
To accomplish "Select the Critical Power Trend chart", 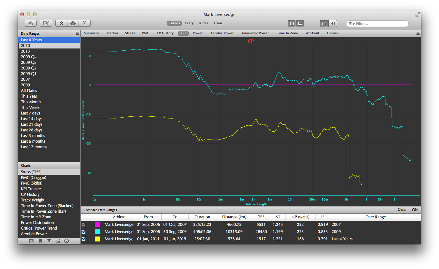I will point(49,228).
